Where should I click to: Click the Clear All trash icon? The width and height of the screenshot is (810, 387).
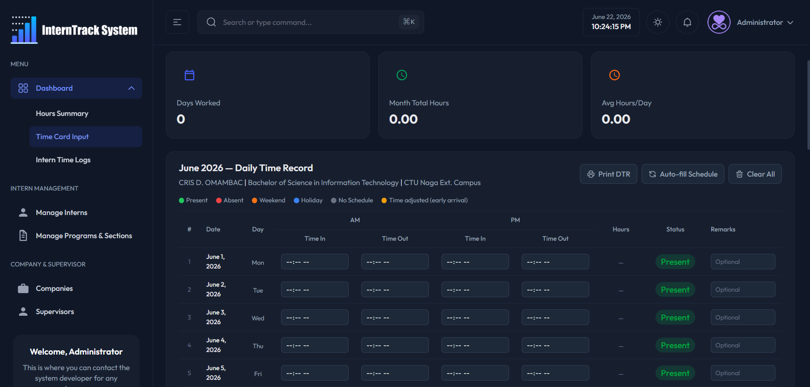point(739,174)
